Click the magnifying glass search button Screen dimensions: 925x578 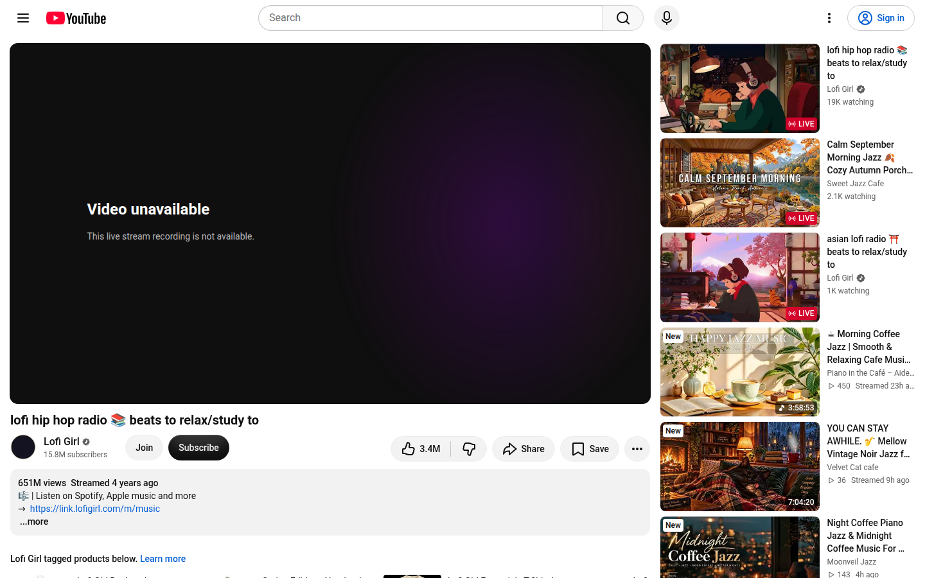coord(623,18)
